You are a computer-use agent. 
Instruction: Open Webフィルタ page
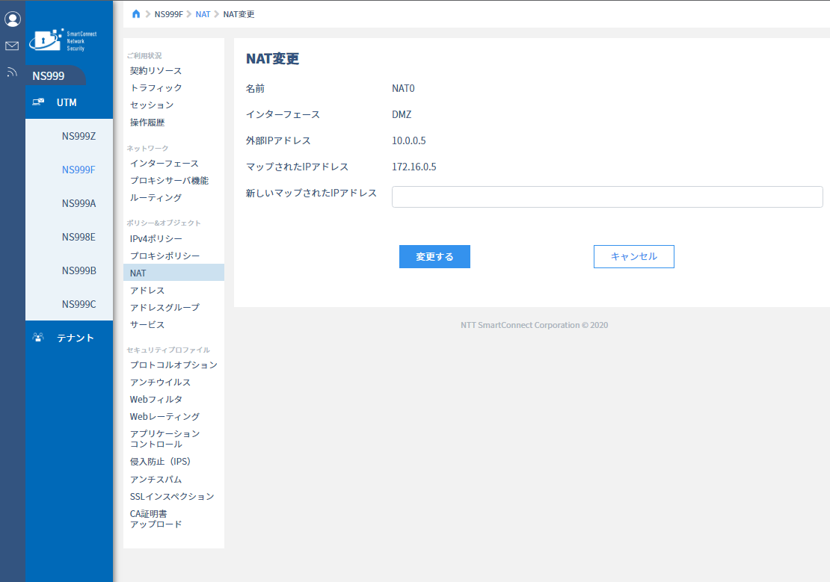coord(156,400)
